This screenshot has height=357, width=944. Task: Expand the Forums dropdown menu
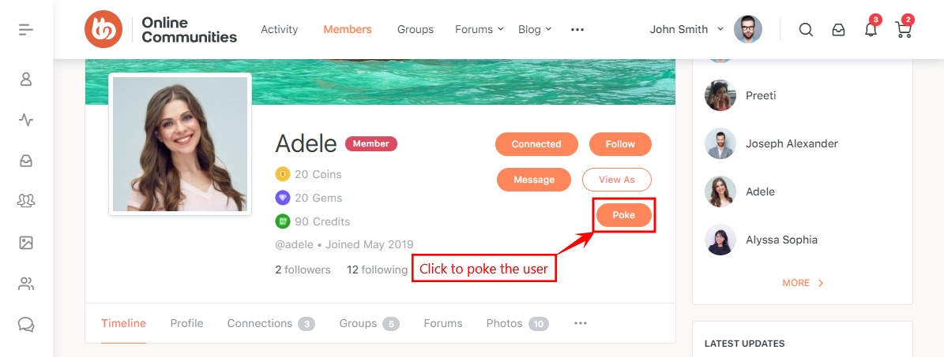pos(479,29)
